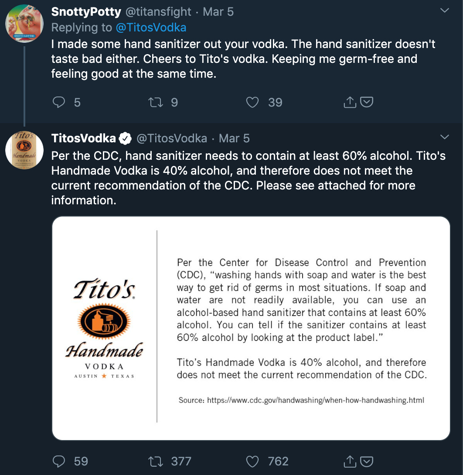Open the TitosVodka display name
The width and height of the screenshot is (463, 475).
pyautogui.click(x=83, y=138)
